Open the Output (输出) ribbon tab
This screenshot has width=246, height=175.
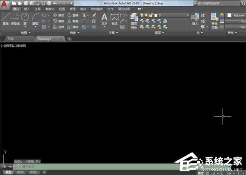click(x=83, y=9)
